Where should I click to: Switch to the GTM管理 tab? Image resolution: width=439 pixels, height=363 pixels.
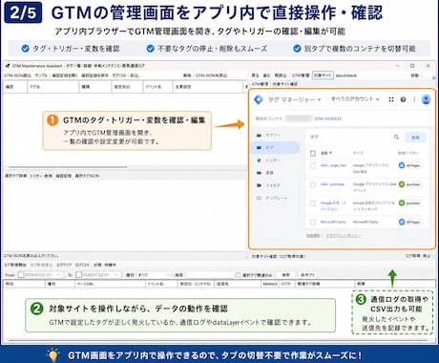[x=260, y=84]
